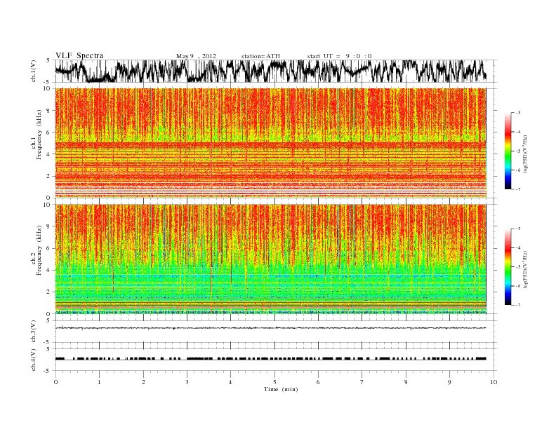Click the "ch.4(V)" axis label
The image size is (556, 429).
tap(34, 360)
